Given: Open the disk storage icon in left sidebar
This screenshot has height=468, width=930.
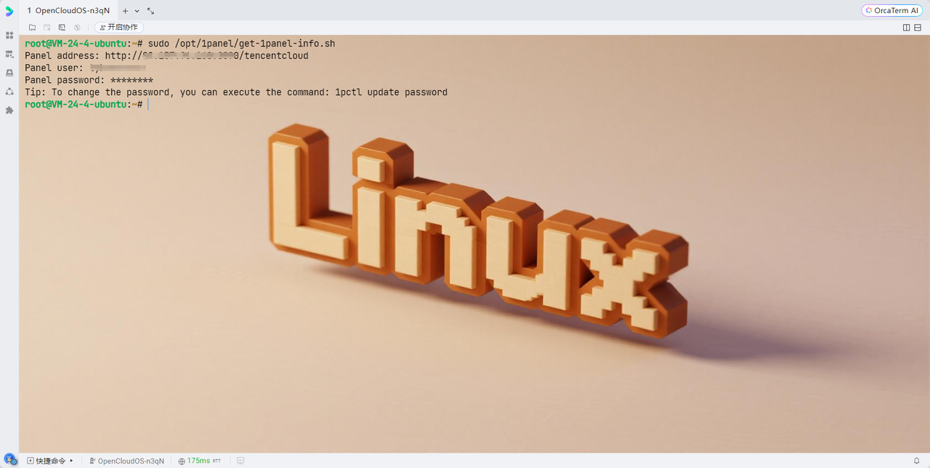Looking at the screenshot, I should pyautogui.click(x=9, y=73).
